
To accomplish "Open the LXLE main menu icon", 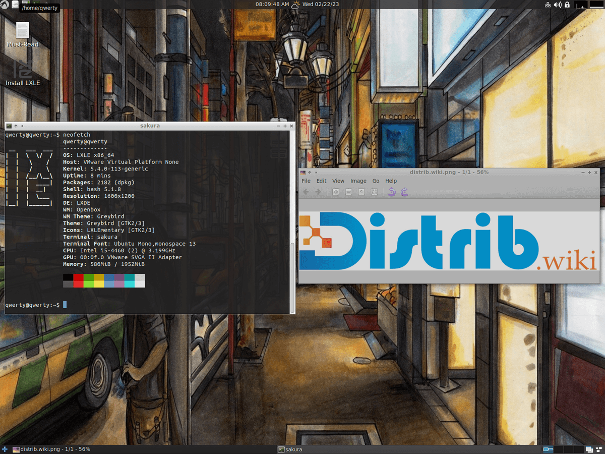I will click(4, 5).
